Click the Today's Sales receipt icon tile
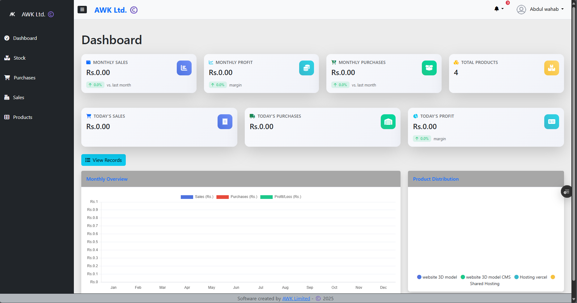 [x=225, y=122]
